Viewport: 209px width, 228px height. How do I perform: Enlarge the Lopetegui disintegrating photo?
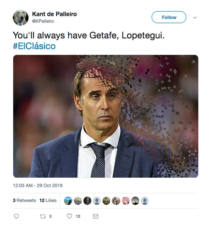click(x=106, y=116)
